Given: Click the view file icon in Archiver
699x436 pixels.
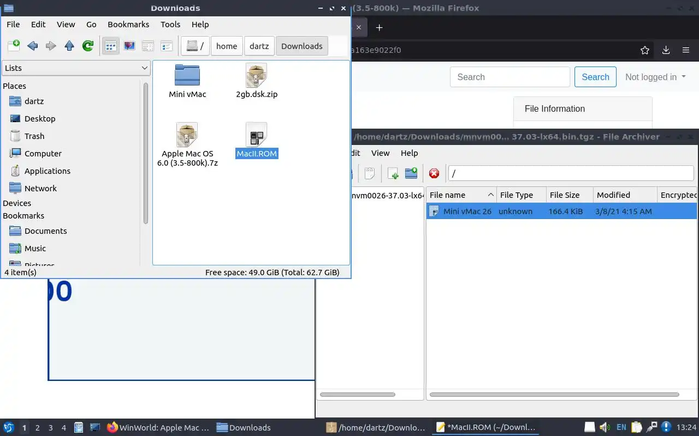Looking at the screenshot, I should tap(370, 173).
